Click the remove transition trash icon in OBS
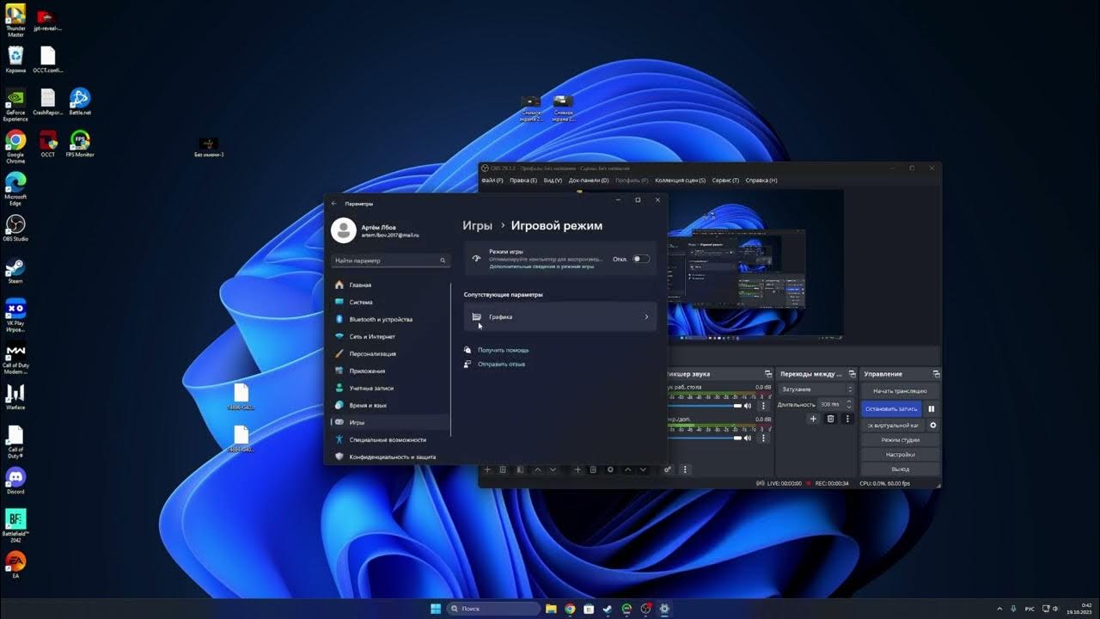This screenshot has height=619, width=1100. click(x=830, y=419)
